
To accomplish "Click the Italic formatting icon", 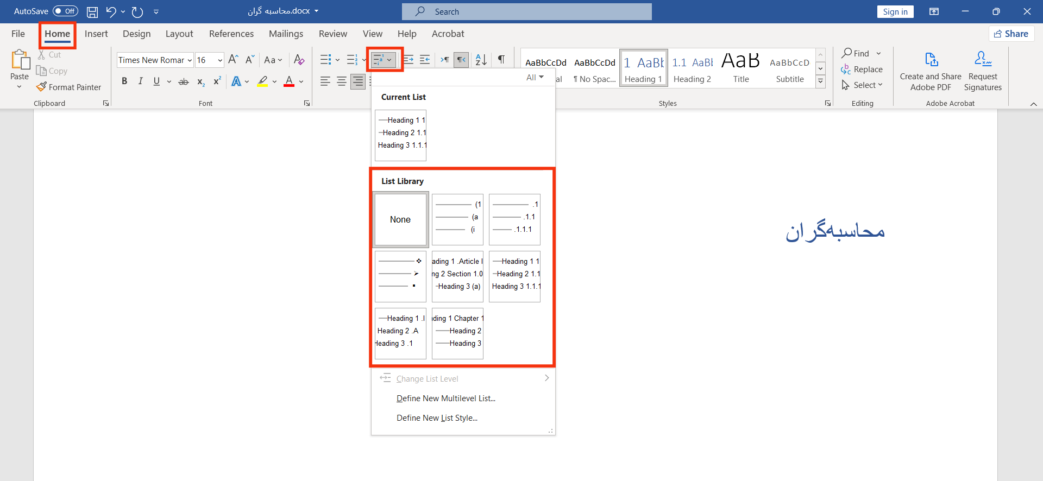I will (x=140, y=81).
